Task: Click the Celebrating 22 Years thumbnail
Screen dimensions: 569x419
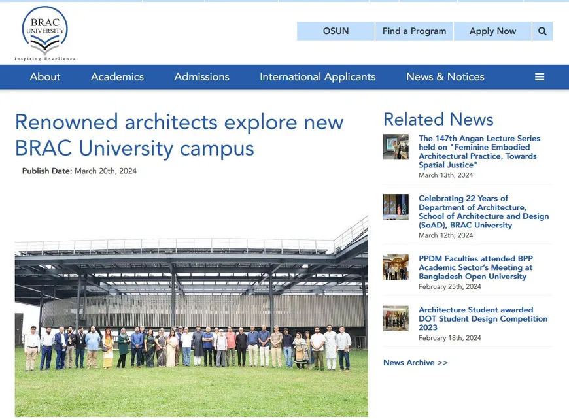Action: (396, 207)
